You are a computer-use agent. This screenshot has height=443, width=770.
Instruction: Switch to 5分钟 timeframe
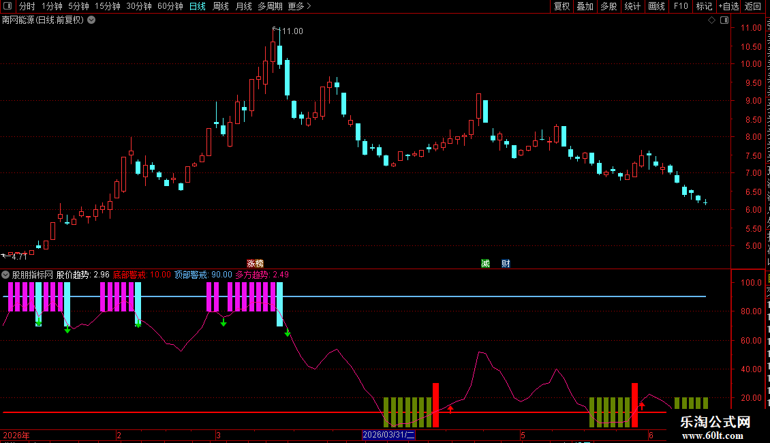tap(78, 6)
